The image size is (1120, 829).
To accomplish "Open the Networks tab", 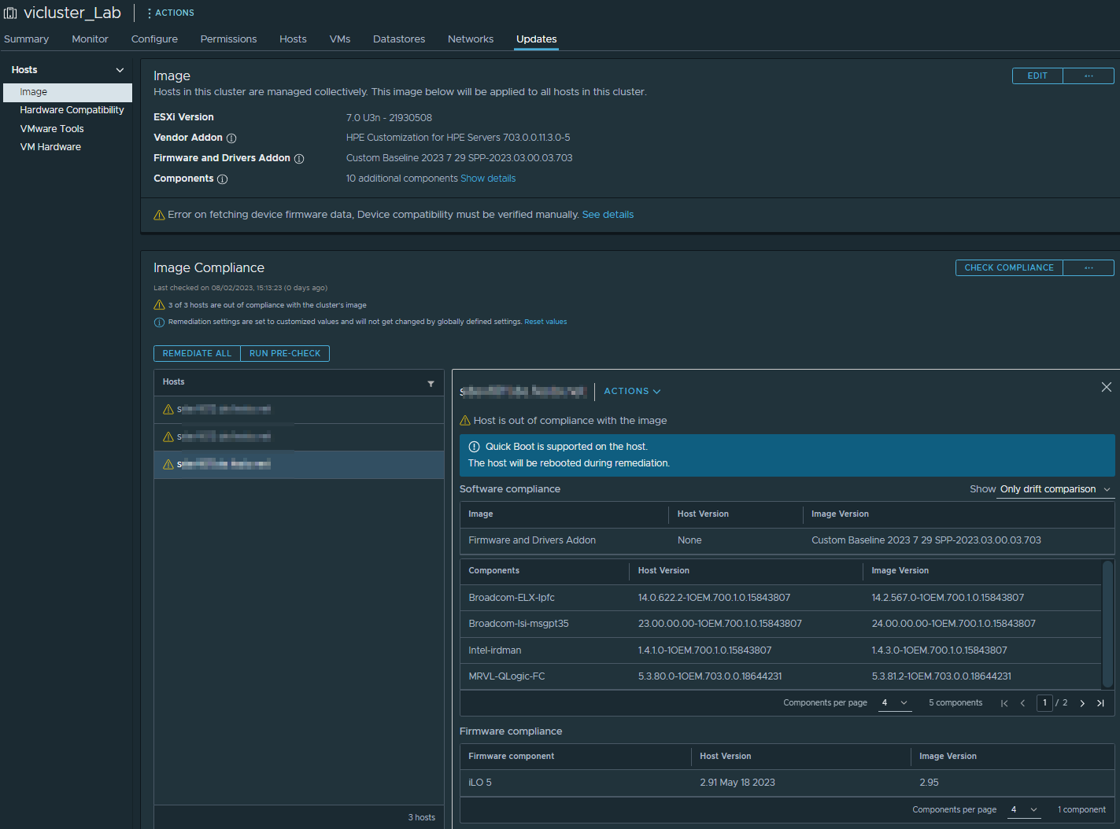I will pos(471,39).
